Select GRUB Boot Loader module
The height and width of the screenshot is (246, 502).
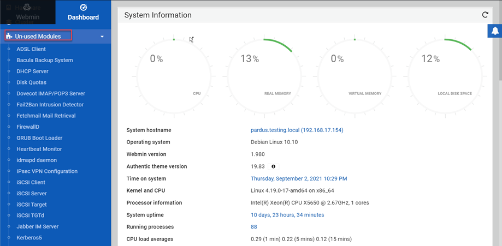click(x=39, y=138)
